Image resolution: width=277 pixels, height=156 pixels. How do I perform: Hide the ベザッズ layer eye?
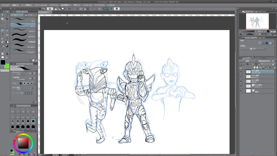click(x=241, y=81)
